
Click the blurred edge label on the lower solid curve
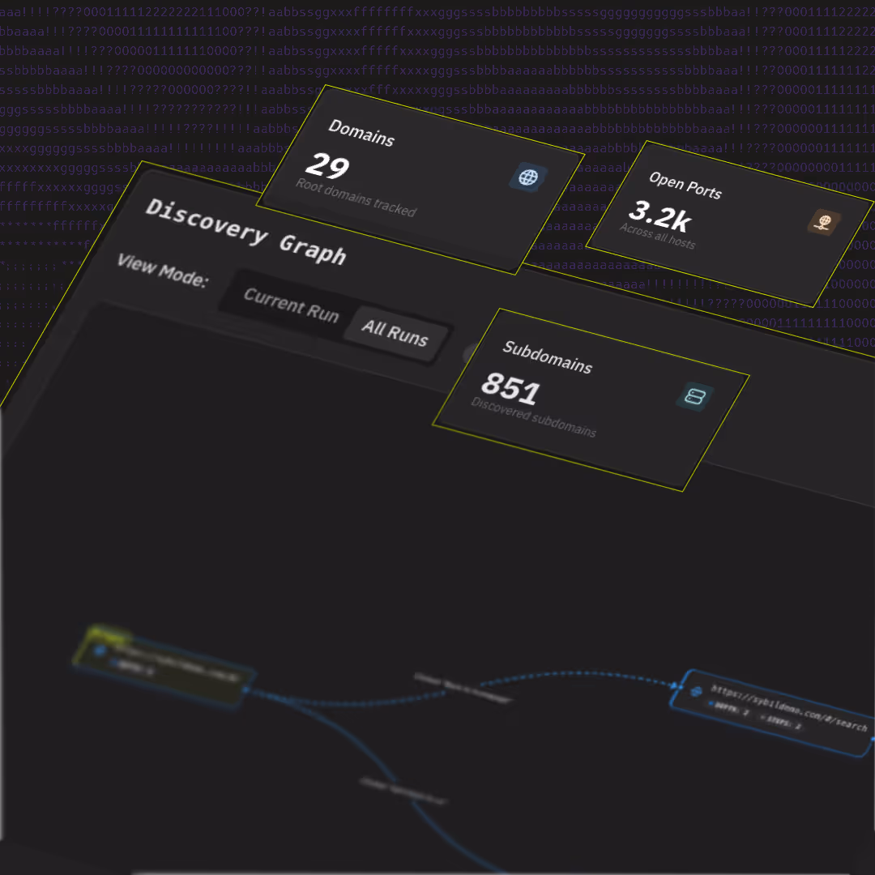(x=403, y=791)
